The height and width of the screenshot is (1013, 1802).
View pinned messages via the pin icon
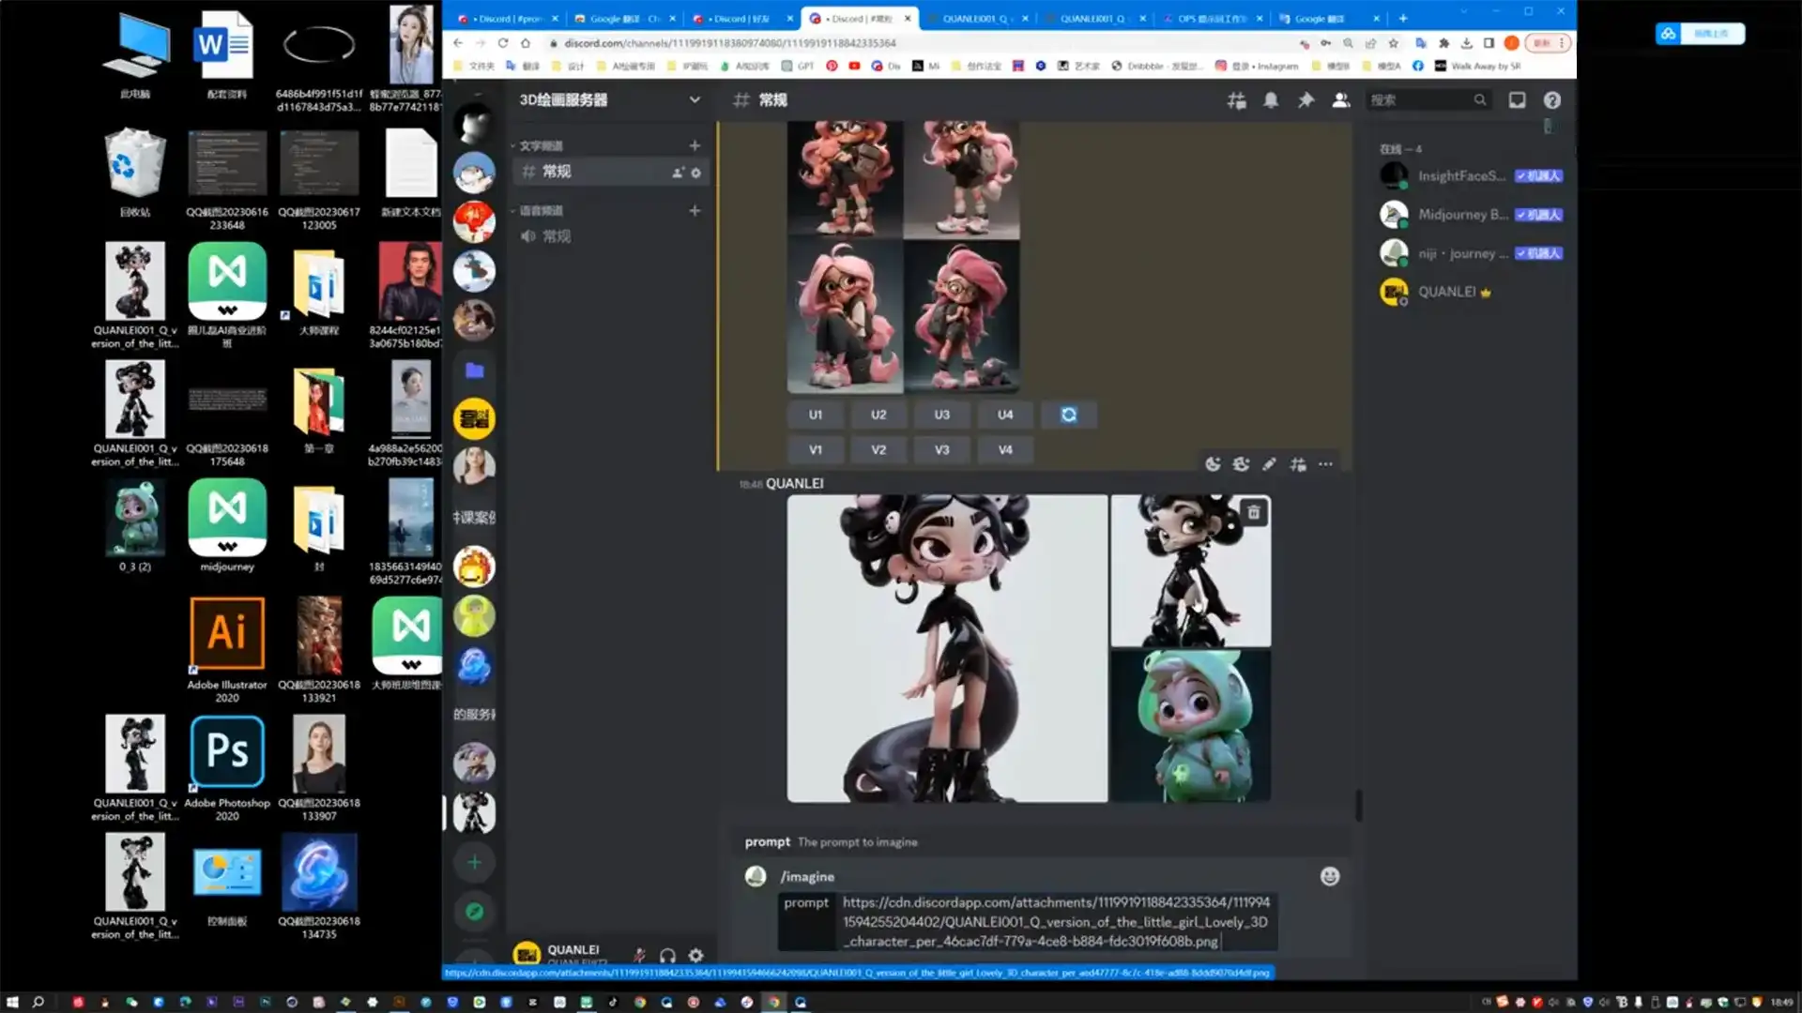tap(1306, 100)
